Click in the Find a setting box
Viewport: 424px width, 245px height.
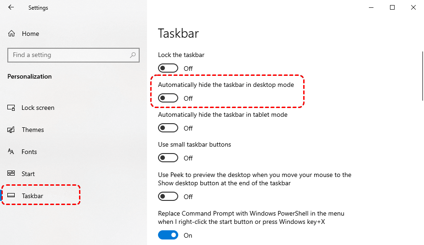69,55
